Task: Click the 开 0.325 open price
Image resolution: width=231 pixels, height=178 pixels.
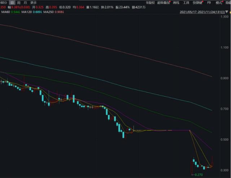Action: point(38,7)
